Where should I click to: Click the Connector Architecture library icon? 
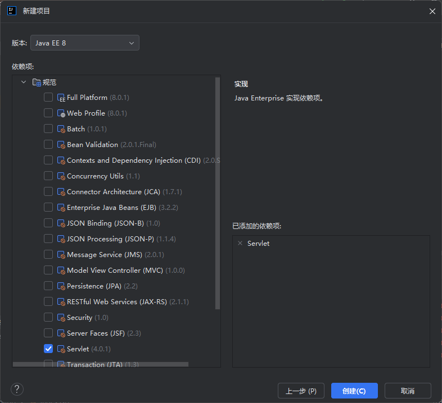[61, 192]
